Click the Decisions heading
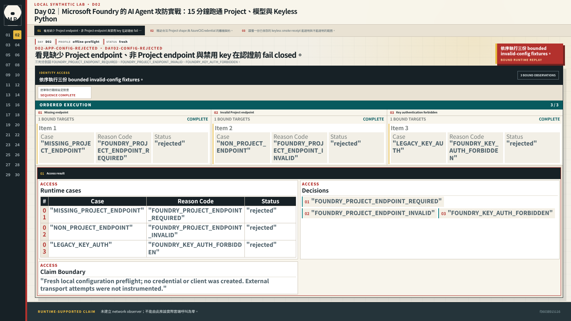The height and width of the screenshot is (321, 571). pos(315,190)
